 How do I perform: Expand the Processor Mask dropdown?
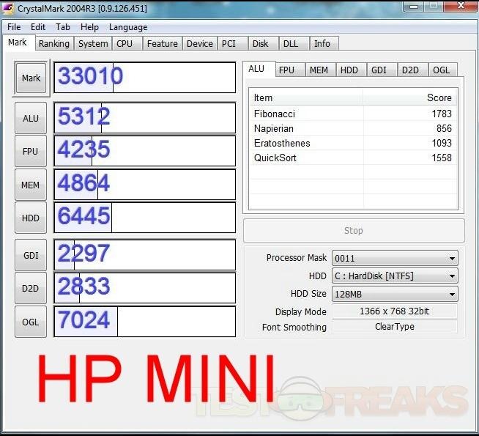coord(395,258)
